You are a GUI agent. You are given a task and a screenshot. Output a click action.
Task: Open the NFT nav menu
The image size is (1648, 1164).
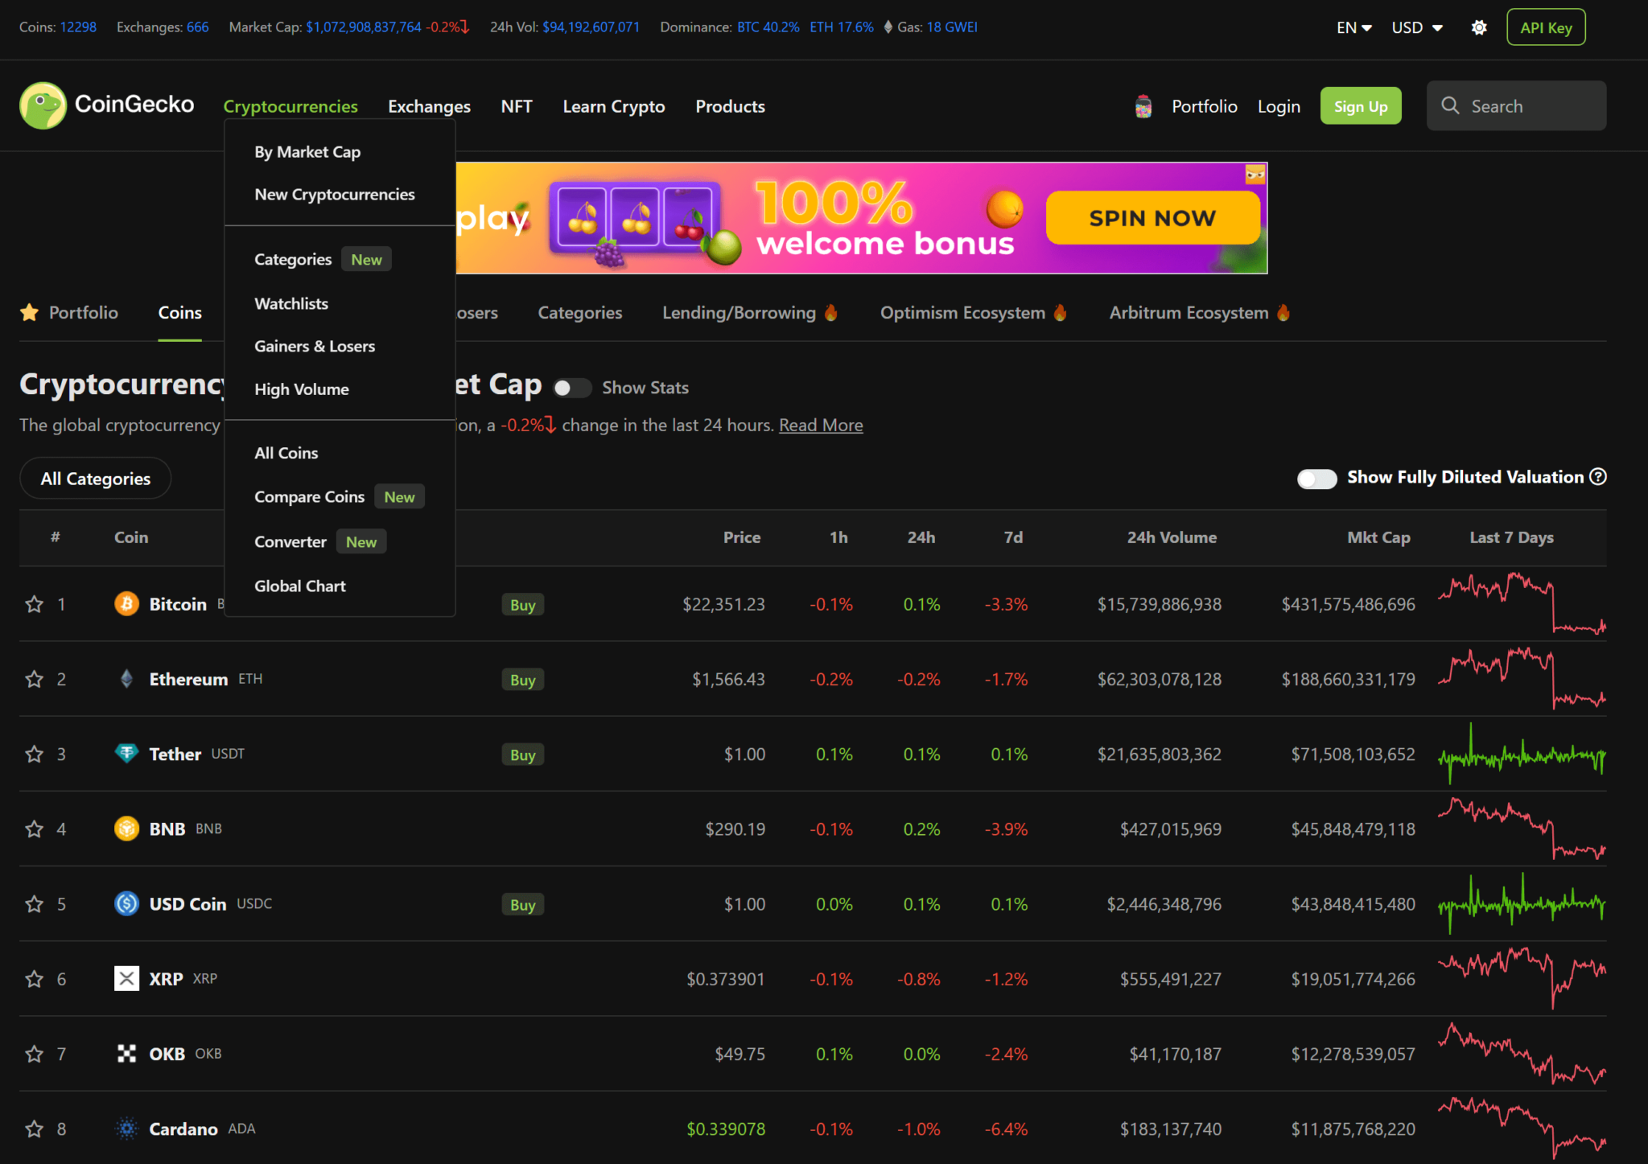point(517,106)
